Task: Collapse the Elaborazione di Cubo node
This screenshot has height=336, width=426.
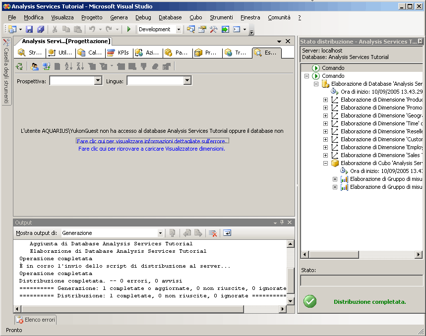Action: 325,163
